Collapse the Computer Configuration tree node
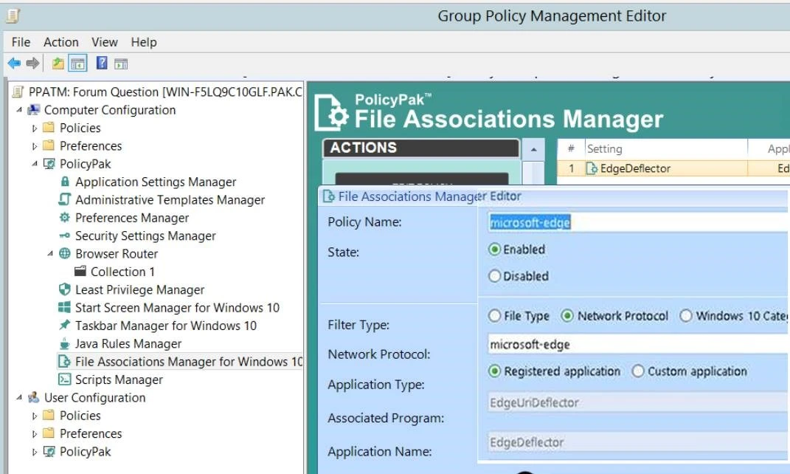Image resolution: width=790 pixels, height=474 pixels. [19, 111]
